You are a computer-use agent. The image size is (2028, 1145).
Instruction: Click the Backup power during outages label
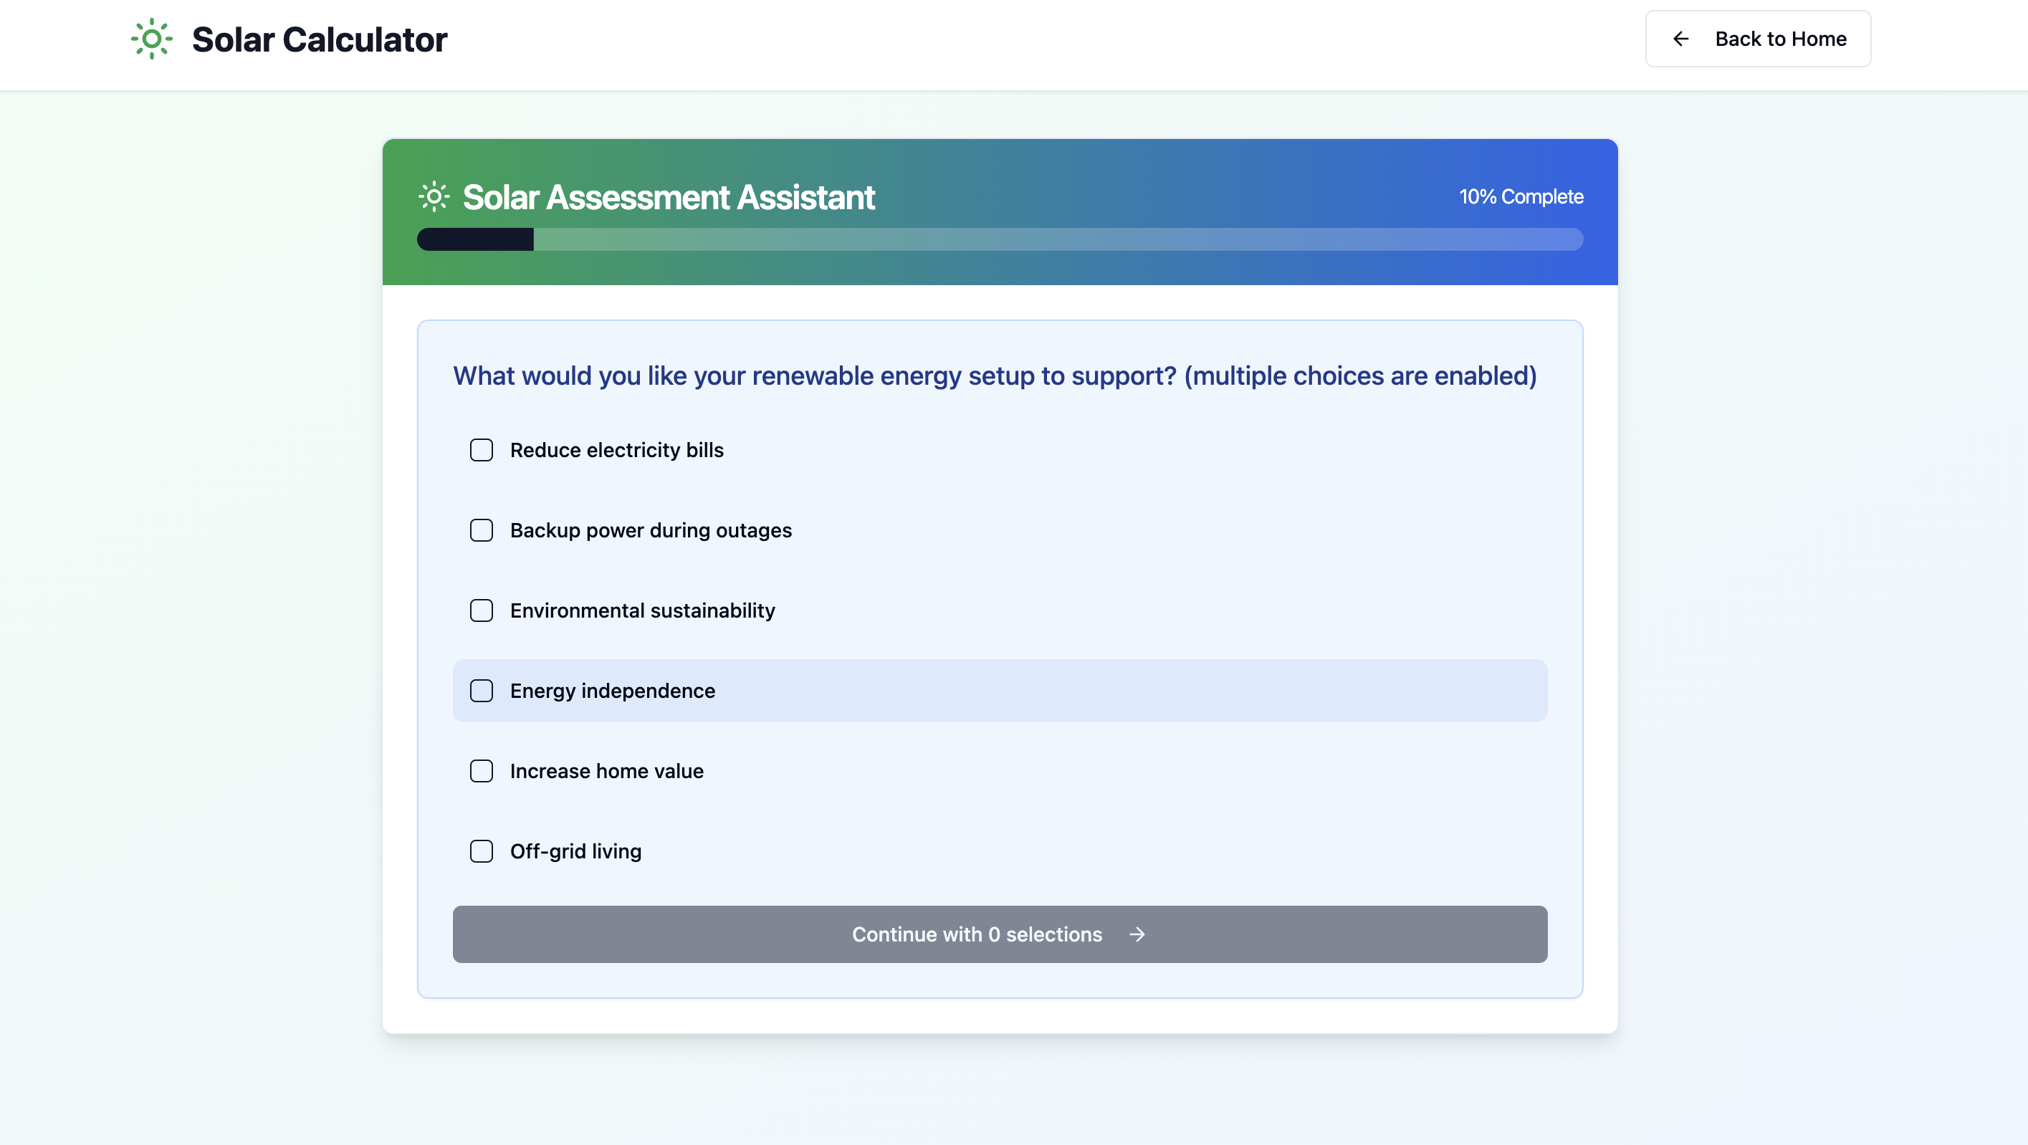click(x=650, y=530)
